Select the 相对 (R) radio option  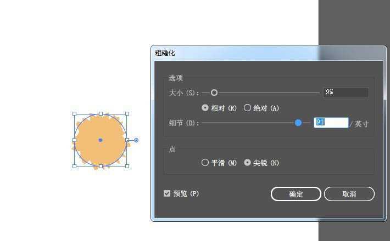205,108
